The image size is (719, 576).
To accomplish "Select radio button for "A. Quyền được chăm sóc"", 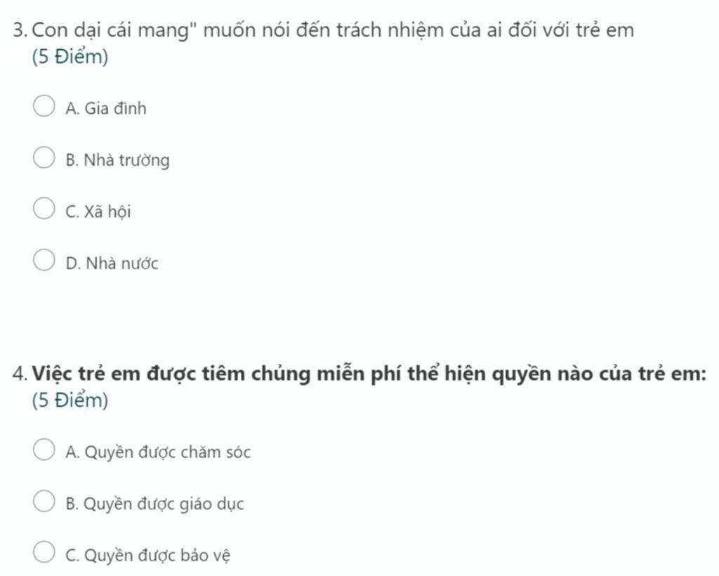I will click(44, 451).
